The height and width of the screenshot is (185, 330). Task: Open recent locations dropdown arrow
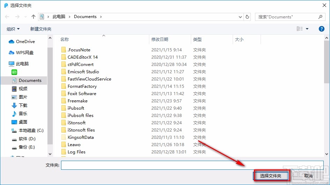coord(26,17)
